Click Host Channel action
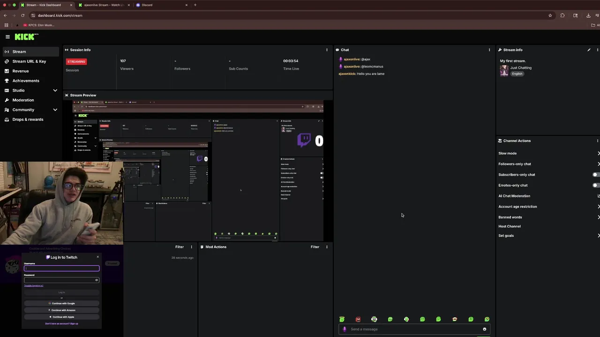Screen dimensions: 600x337 click(x=510, y=227)
